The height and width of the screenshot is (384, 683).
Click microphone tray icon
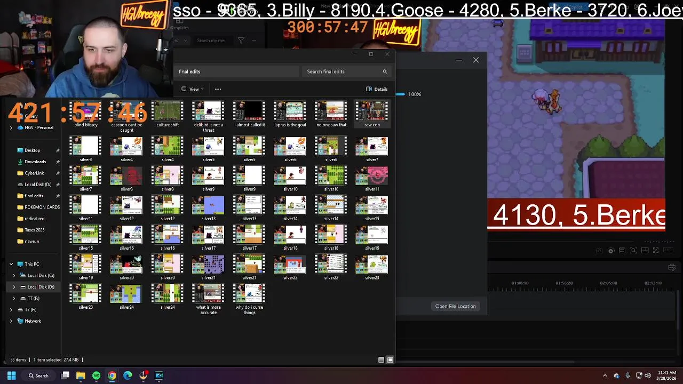[628, 375]
